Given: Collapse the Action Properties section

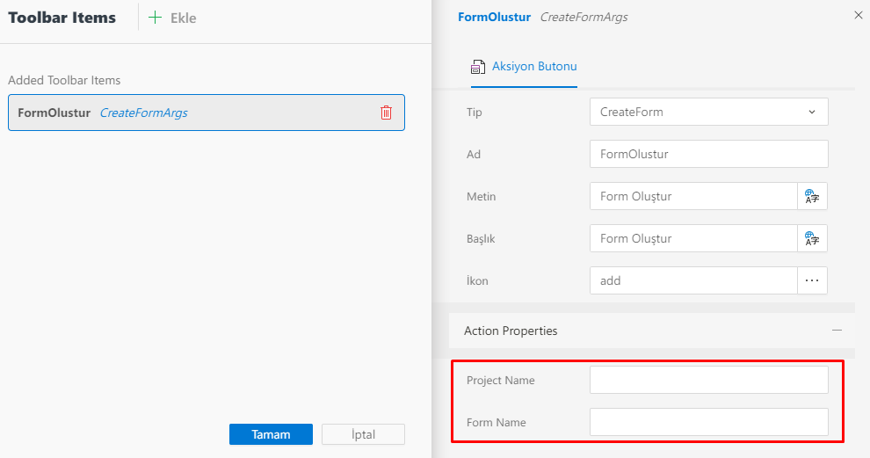Looking at the screenshot, I should pos(837,331).
